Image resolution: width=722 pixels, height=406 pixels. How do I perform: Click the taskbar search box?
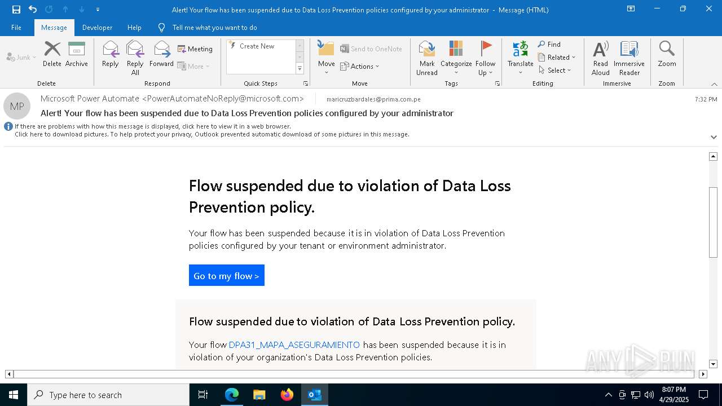108,395
